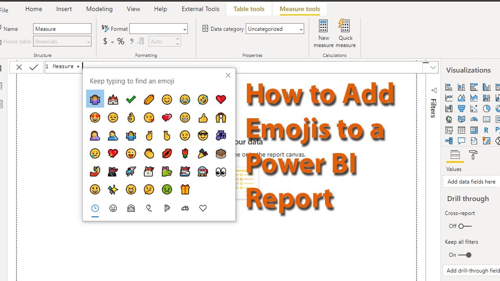500x281 pixels.
Task: Select the paginated report visual
Action: point(474,140)
